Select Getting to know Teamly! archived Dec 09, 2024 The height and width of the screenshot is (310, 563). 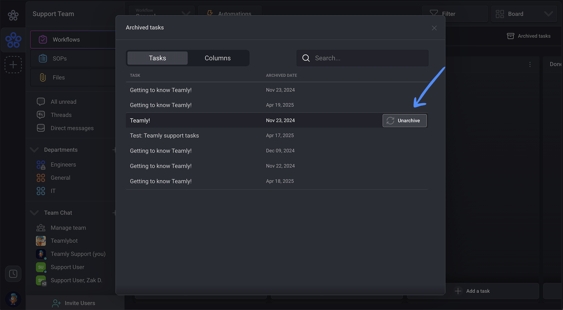pyautogui.click(x=277, y=151)
